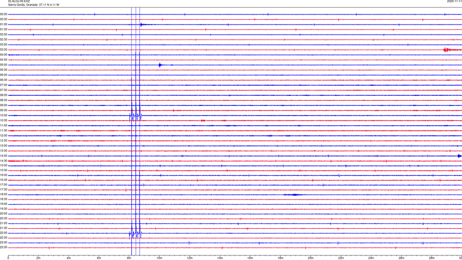Select the 07:00 trace time label
The height and width of the screenshot is (260, 462).
tap(3, 85)
